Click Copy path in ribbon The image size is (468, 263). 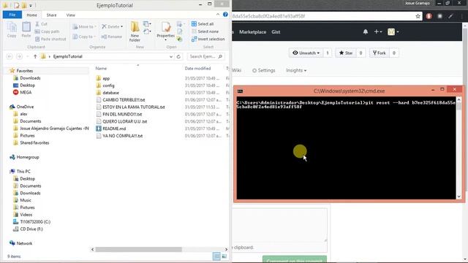point(47,31)
